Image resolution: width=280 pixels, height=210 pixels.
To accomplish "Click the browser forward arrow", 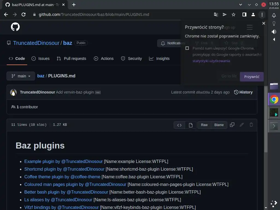I will pos(15,14).
